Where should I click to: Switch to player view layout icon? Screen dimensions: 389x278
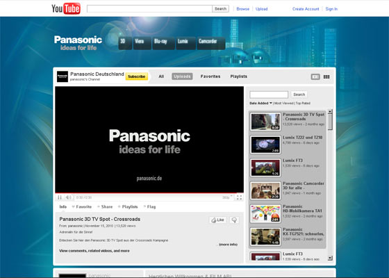click(315, 77)
